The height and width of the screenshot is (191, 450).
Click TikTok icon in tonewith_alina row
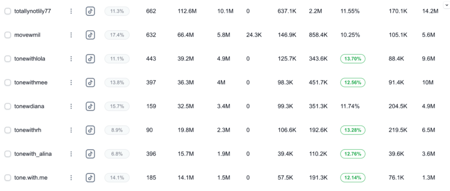[x=90, y=154]
